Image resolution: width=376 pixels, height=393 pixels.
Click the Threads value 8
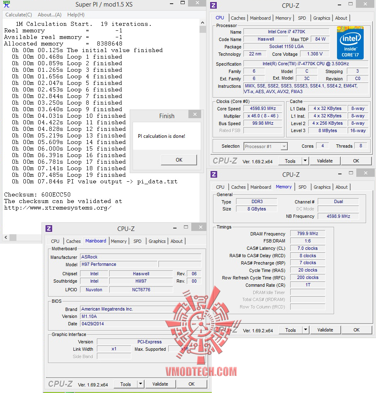(x=361, y=146)
